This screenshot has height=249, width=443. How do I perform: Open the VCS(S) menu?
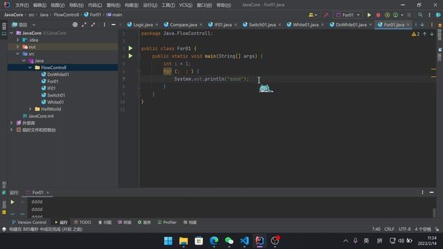tap(186, 5)
